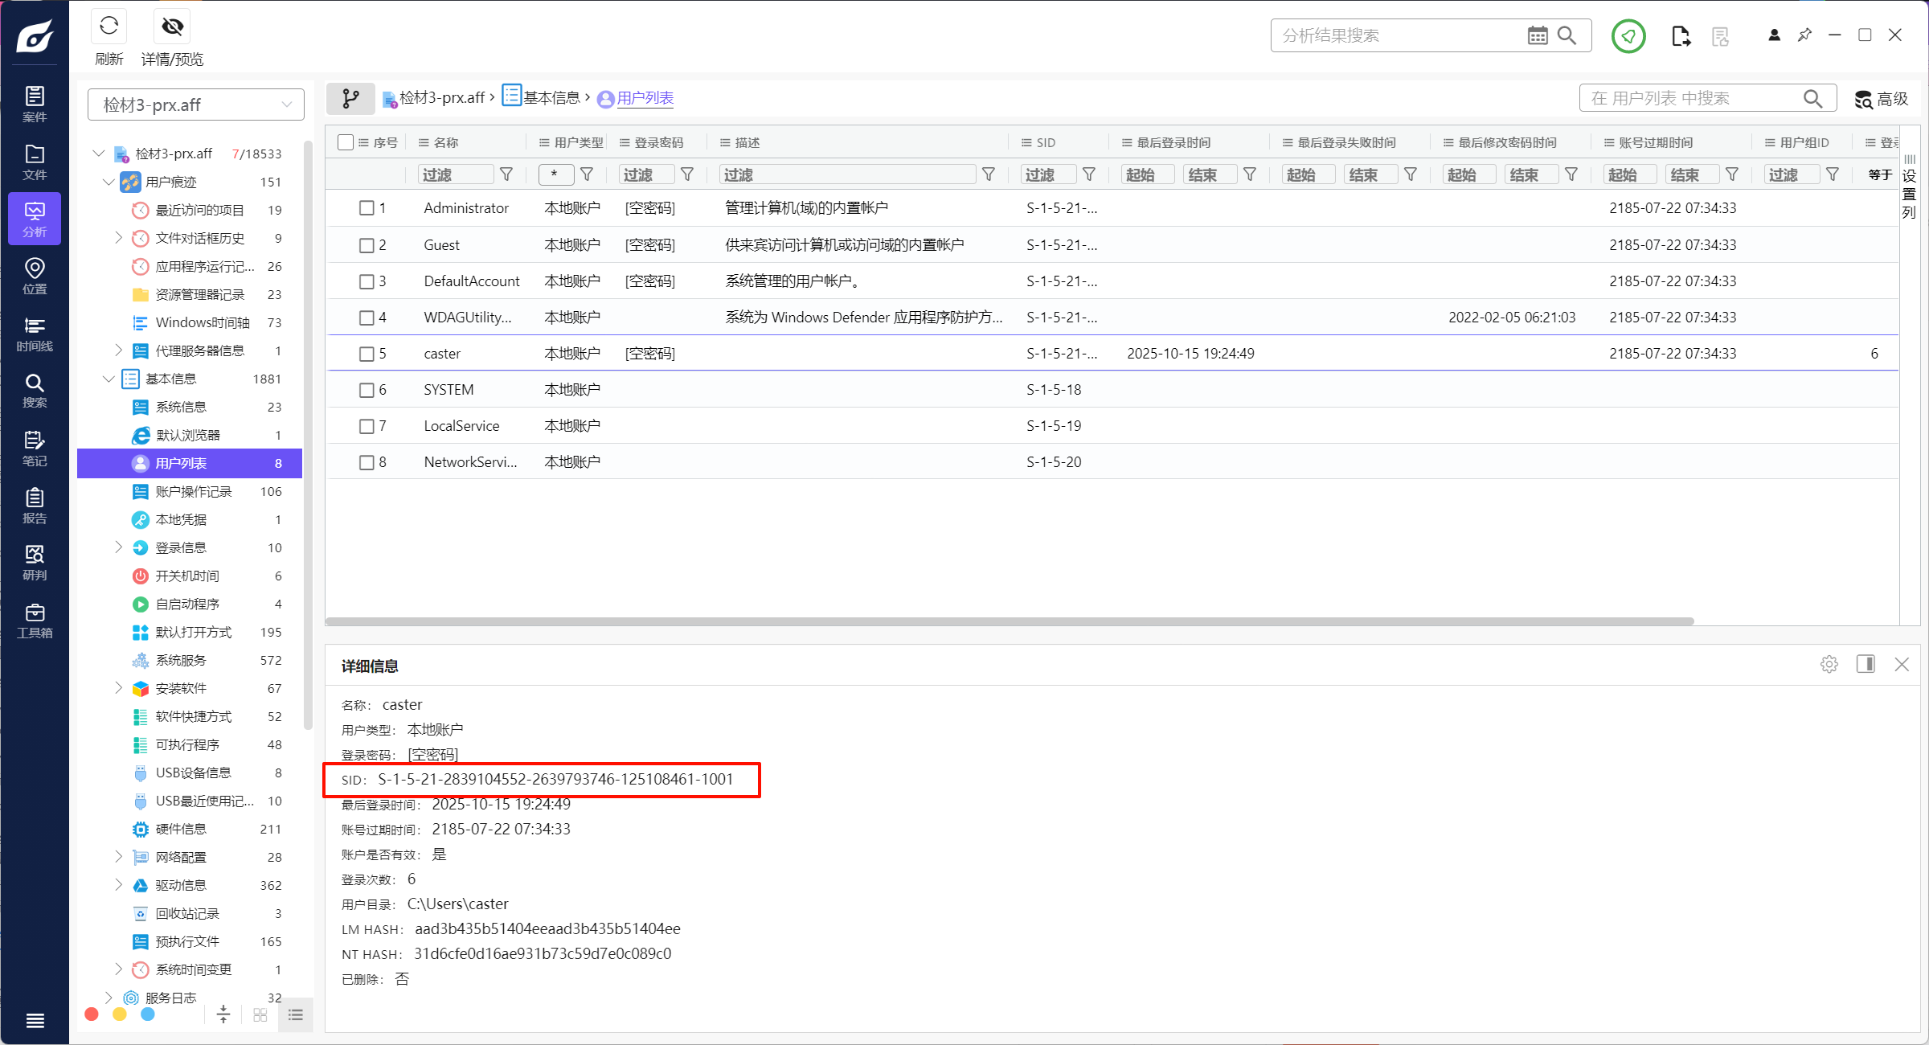
Task: Collapse the 用户痕迹 tree node
Action: tap(109, 182)
